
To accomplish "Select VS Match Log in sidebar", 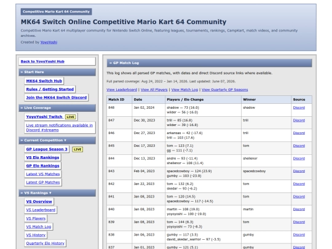I will coord(39,226).
